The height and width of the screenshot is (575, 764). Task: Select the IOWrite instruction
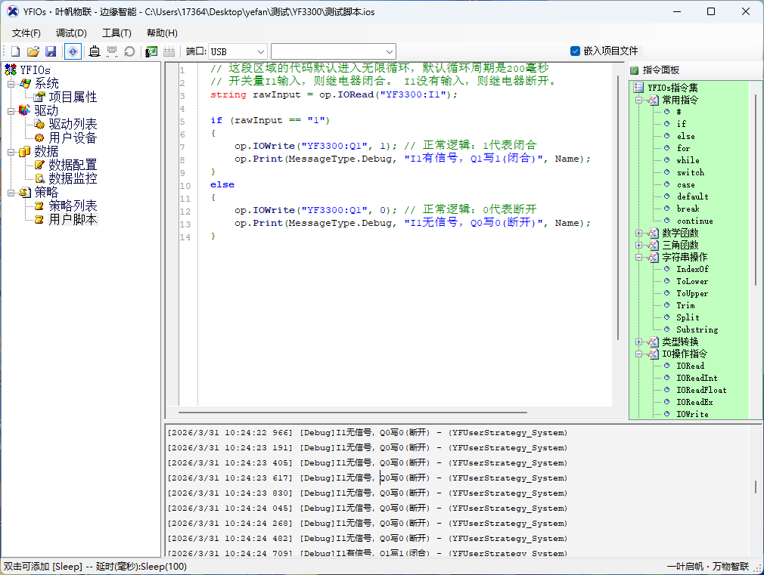(692, 414)
